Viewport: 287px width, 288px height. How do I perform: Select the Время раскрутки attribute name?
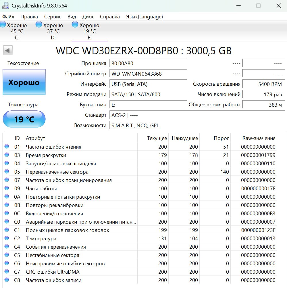[46, 155]
